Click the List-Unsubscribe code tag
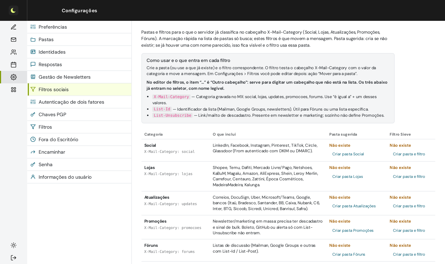 point(172,115)
